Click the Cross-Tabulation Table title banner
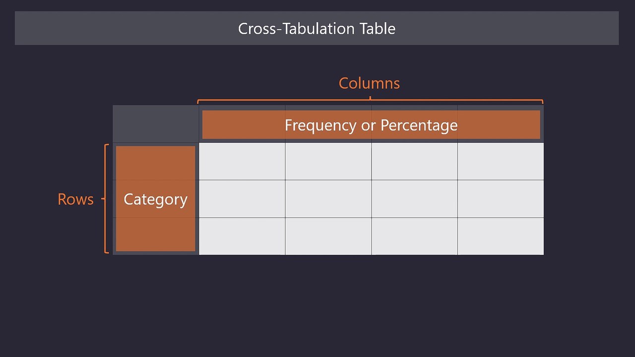The height and width of the screenshot is (357, 635). (317, 28)
